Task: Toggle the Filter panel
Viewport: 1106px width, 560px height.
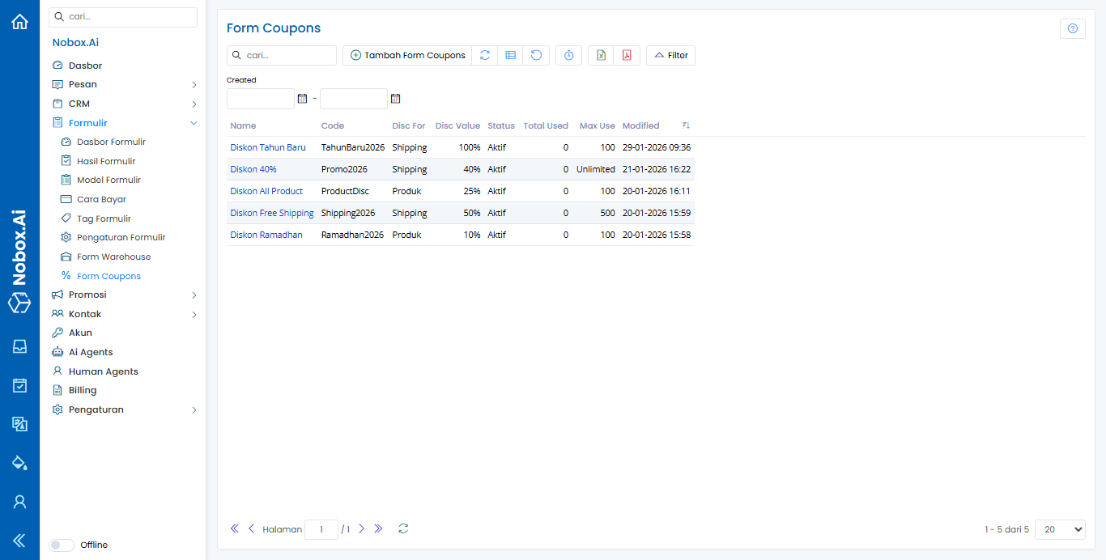Action: click(670, 55)
